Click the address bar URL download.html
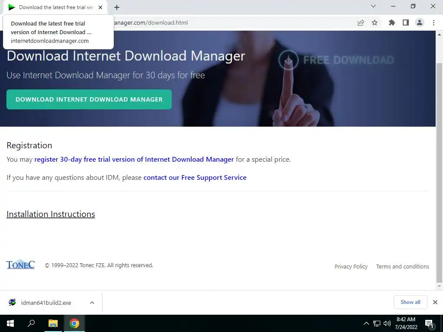The width and height of the screenshot is (443, 332). [151, 22]
